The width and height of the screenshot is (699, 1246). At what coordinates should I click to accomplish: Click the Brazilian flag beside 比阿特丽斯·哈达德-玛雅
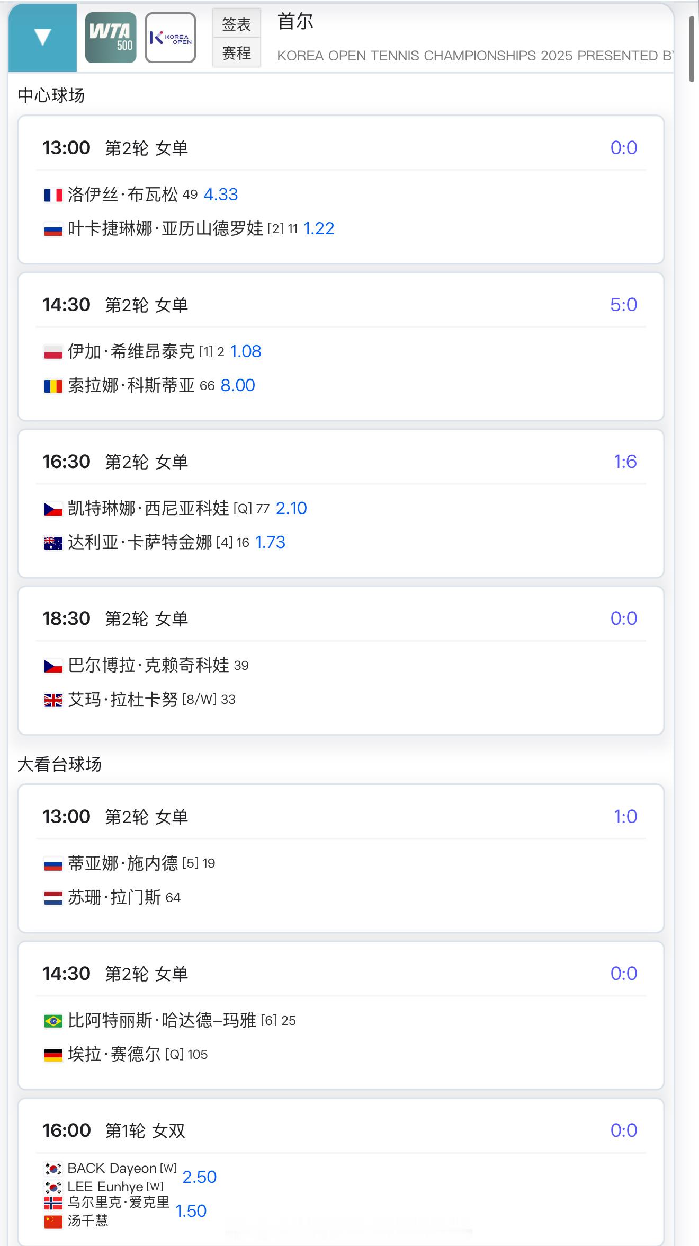(53, 1020)
